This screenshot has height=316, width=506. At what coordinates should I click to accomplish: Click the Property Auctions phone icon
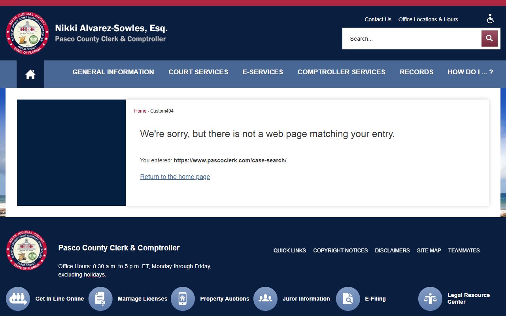point(183,299)
